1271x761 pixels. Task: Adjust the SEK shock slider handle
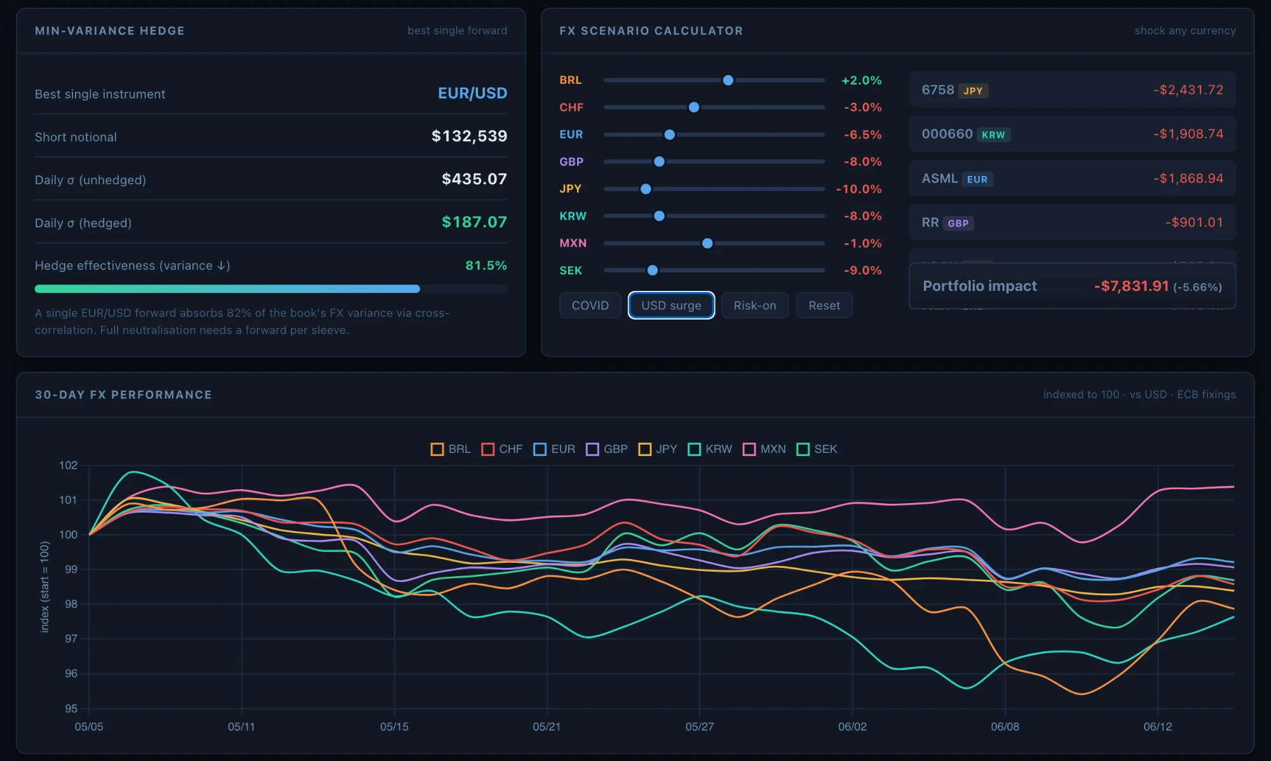coord(652,271)
